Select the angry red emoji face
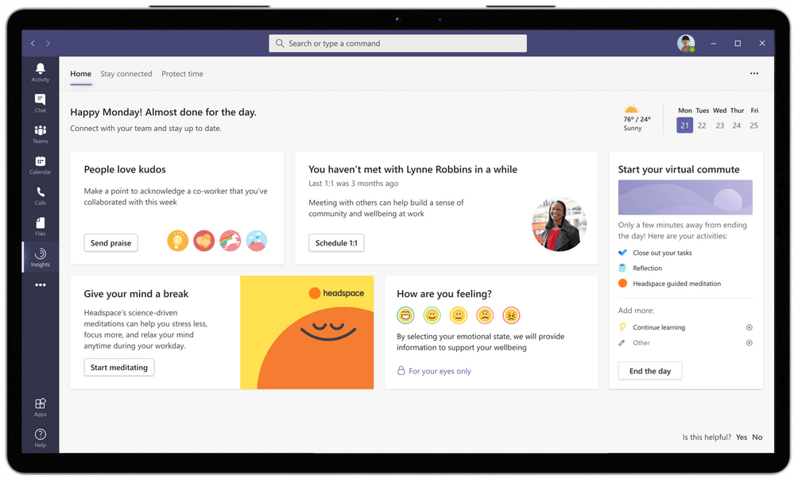794x479 pixels. (511, 315)
